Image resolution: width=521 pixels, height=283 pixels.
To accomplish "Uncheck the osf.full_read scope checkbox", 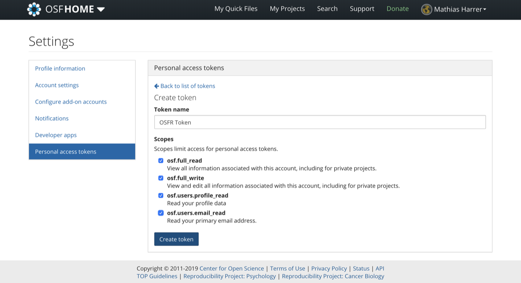I will click(161, 160).
